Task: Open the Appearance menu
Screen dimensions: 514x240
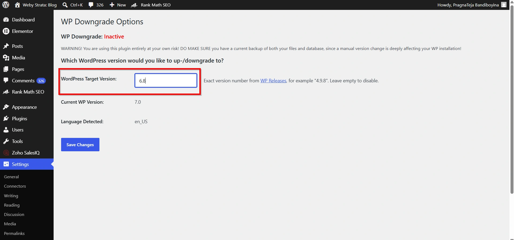Action: click(x=27, y=107)
